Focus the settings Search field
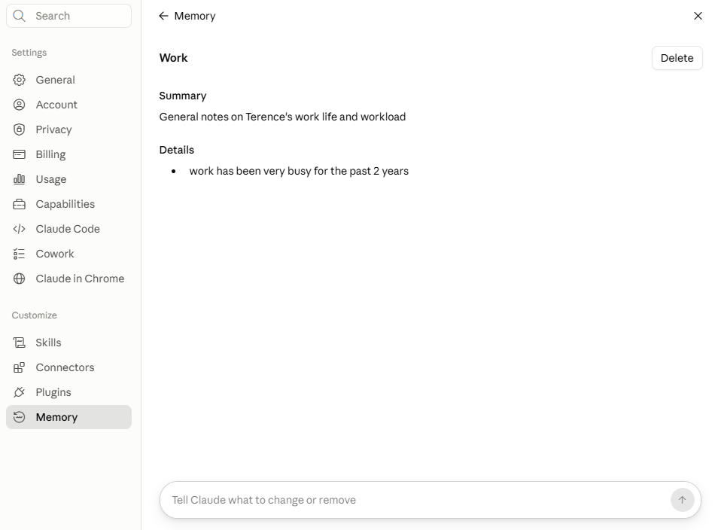 (x=68, y=16)
